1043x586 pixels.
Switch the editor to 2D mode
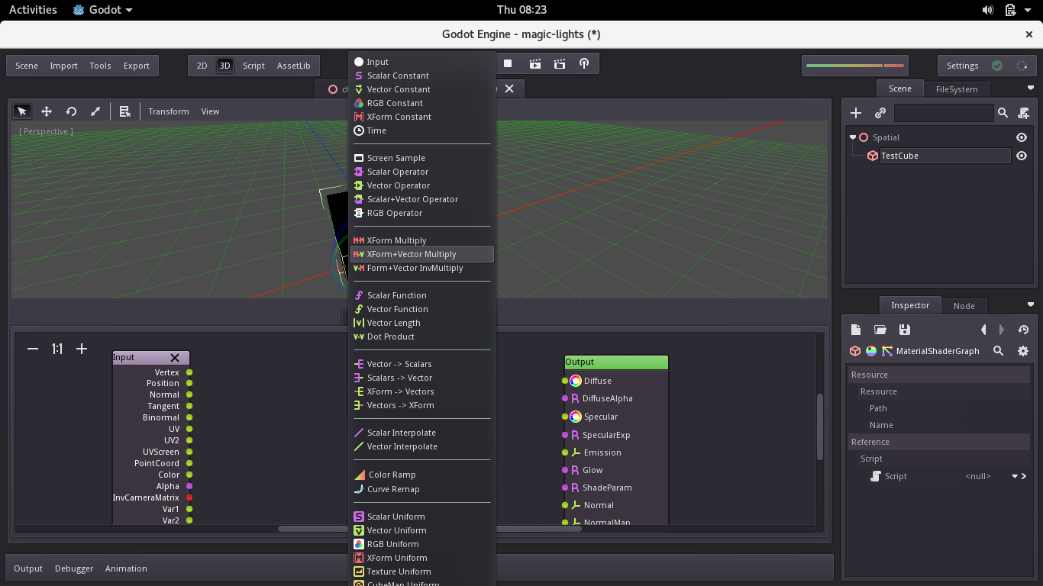(x=202, y=66)
